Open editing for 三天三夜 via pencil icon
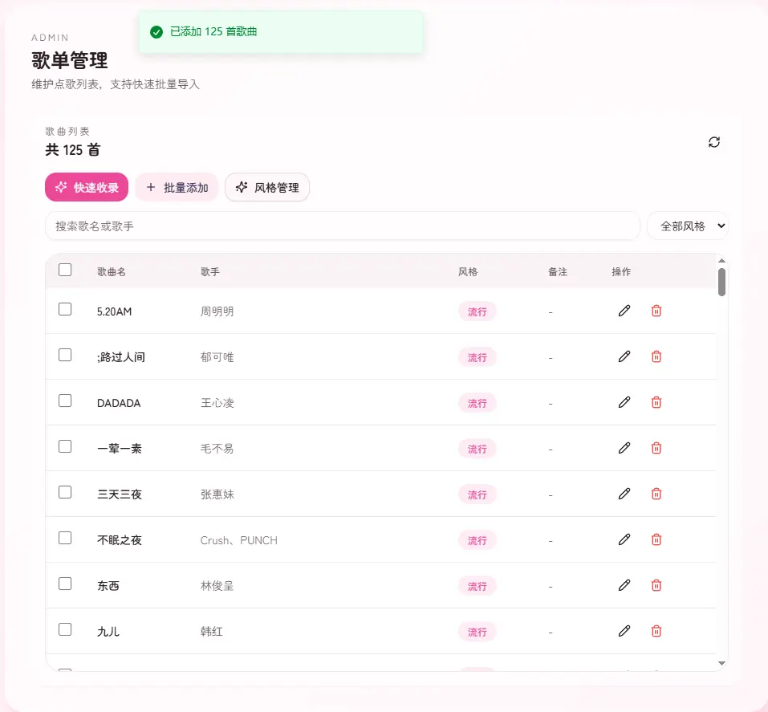 [x=624, y=494]
